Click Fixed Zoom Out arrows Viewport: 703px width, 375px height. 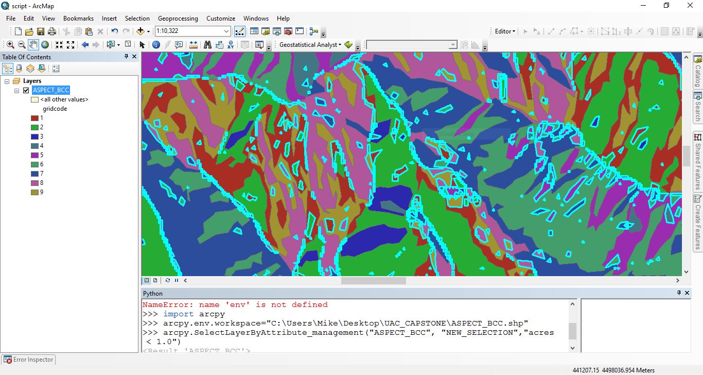(71, 45)
